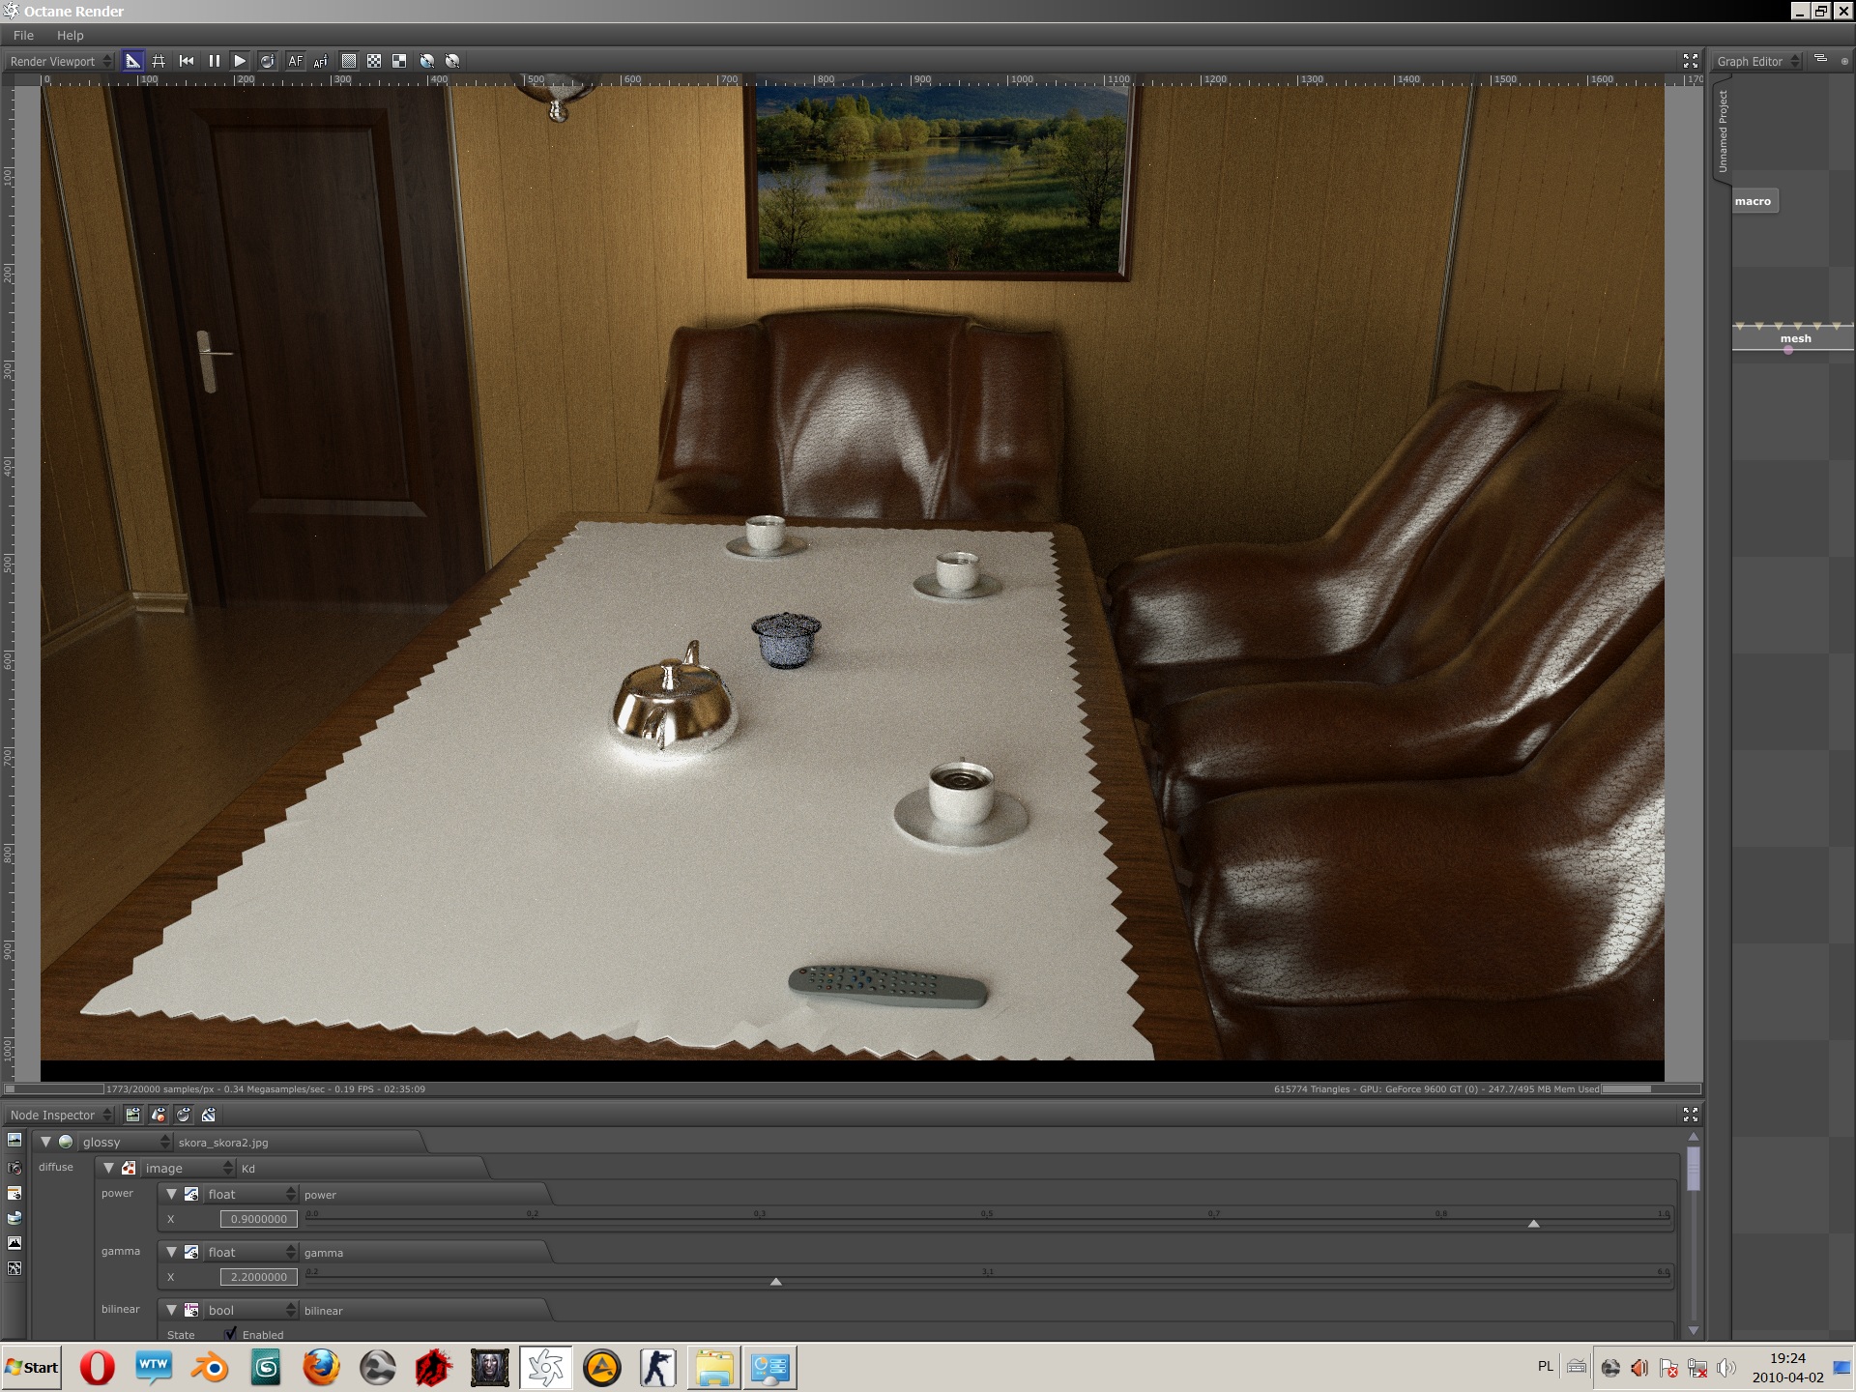Viewport: 1856px width, 1392px height.
Task: Pause the render with the pause button
Action: (x=214, y=61)
